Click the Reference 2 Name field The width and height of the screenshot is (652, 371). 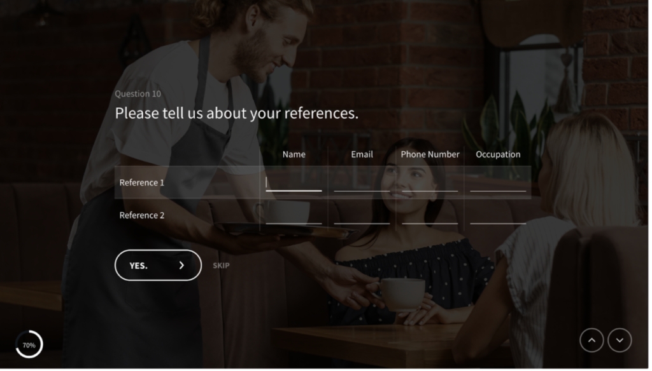295,217
